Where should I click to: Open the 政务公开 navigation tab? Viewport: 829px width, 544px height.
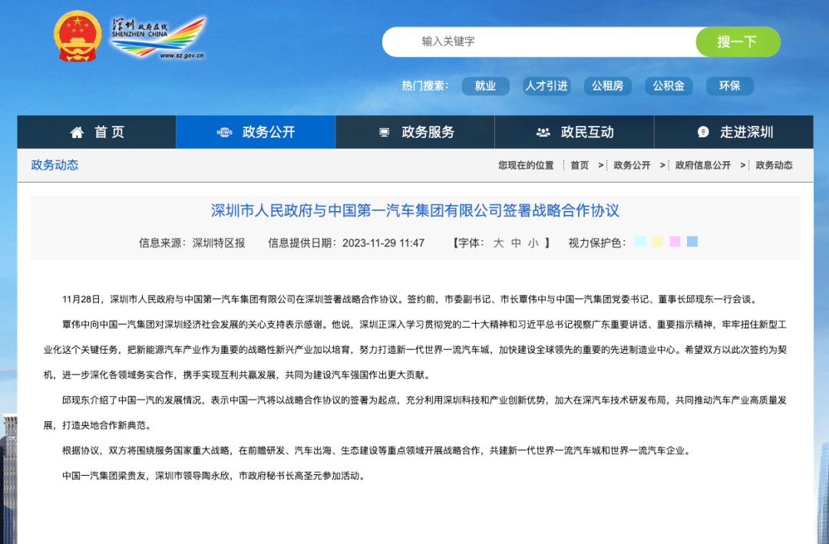(256, 132)
